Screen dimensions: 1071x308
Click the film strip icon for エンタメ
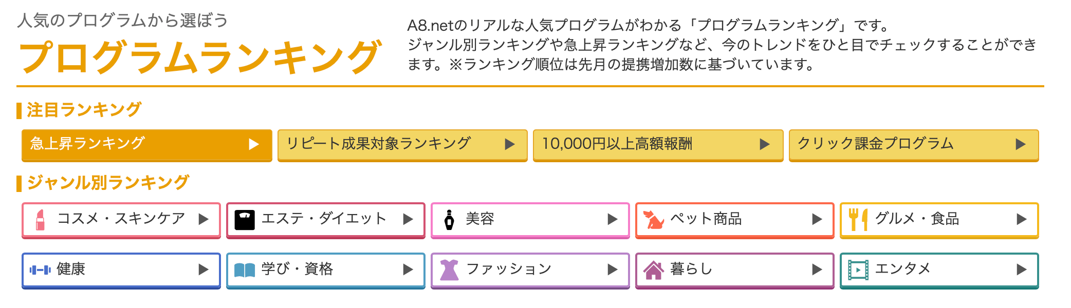[858, 269]
